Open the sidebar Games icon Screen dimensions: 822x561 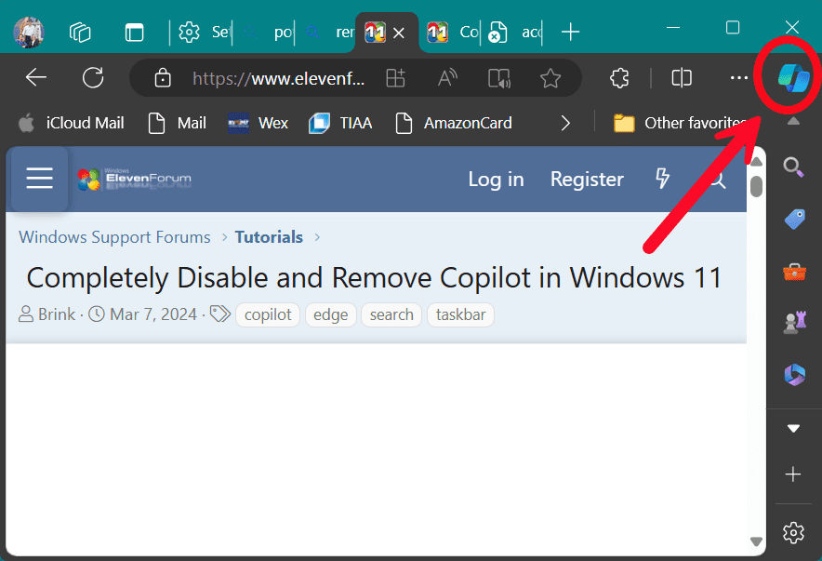pos(794,323)
